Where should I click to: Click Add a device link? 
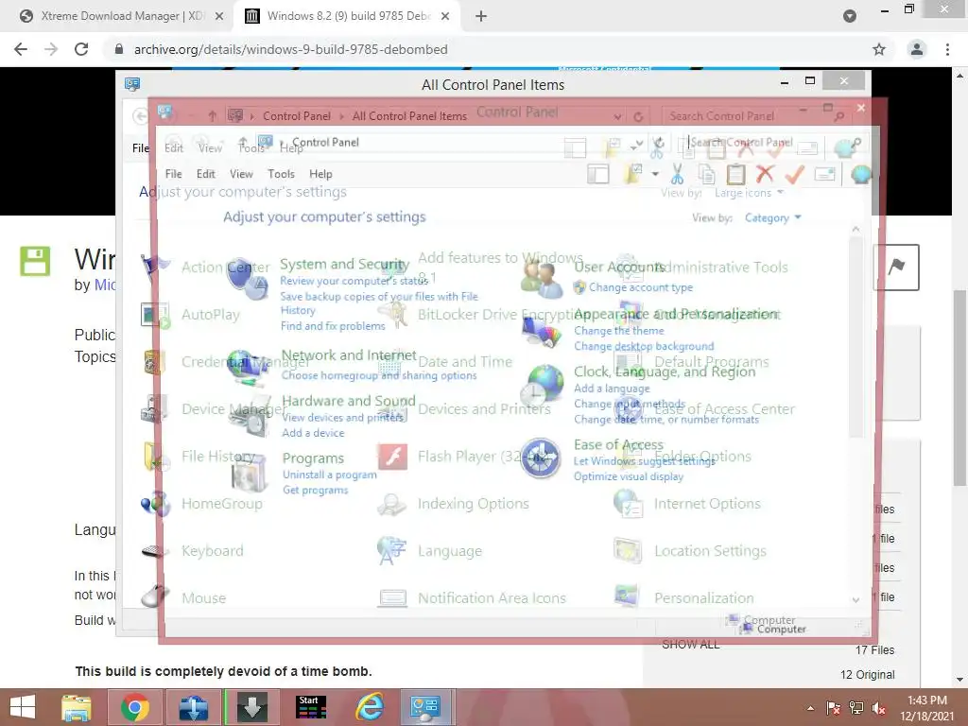pos(313,433)
